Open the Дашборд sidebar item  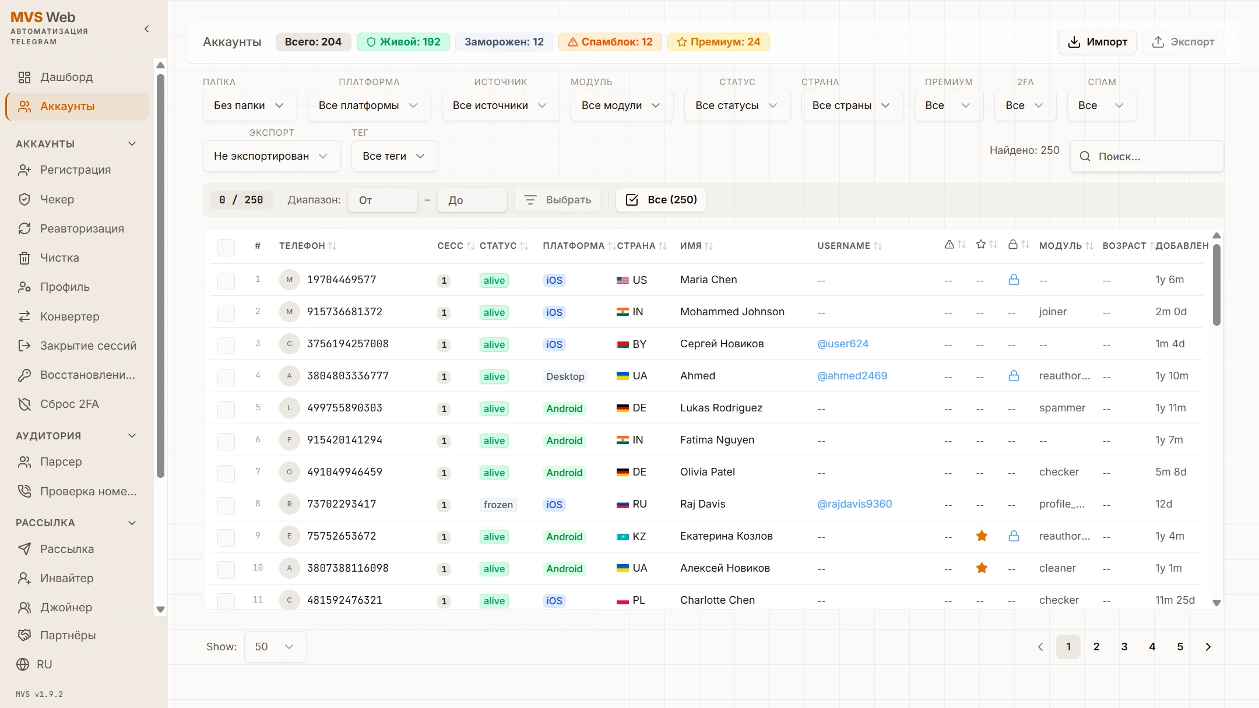(x=66, y=77)
